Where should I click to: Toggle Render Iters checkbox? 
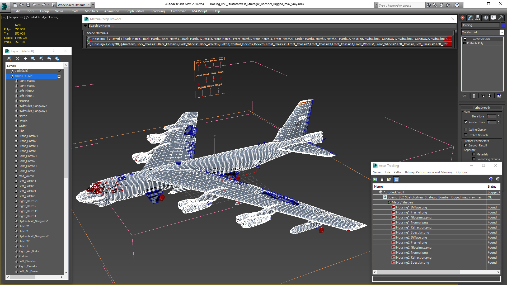click(466, 122)
